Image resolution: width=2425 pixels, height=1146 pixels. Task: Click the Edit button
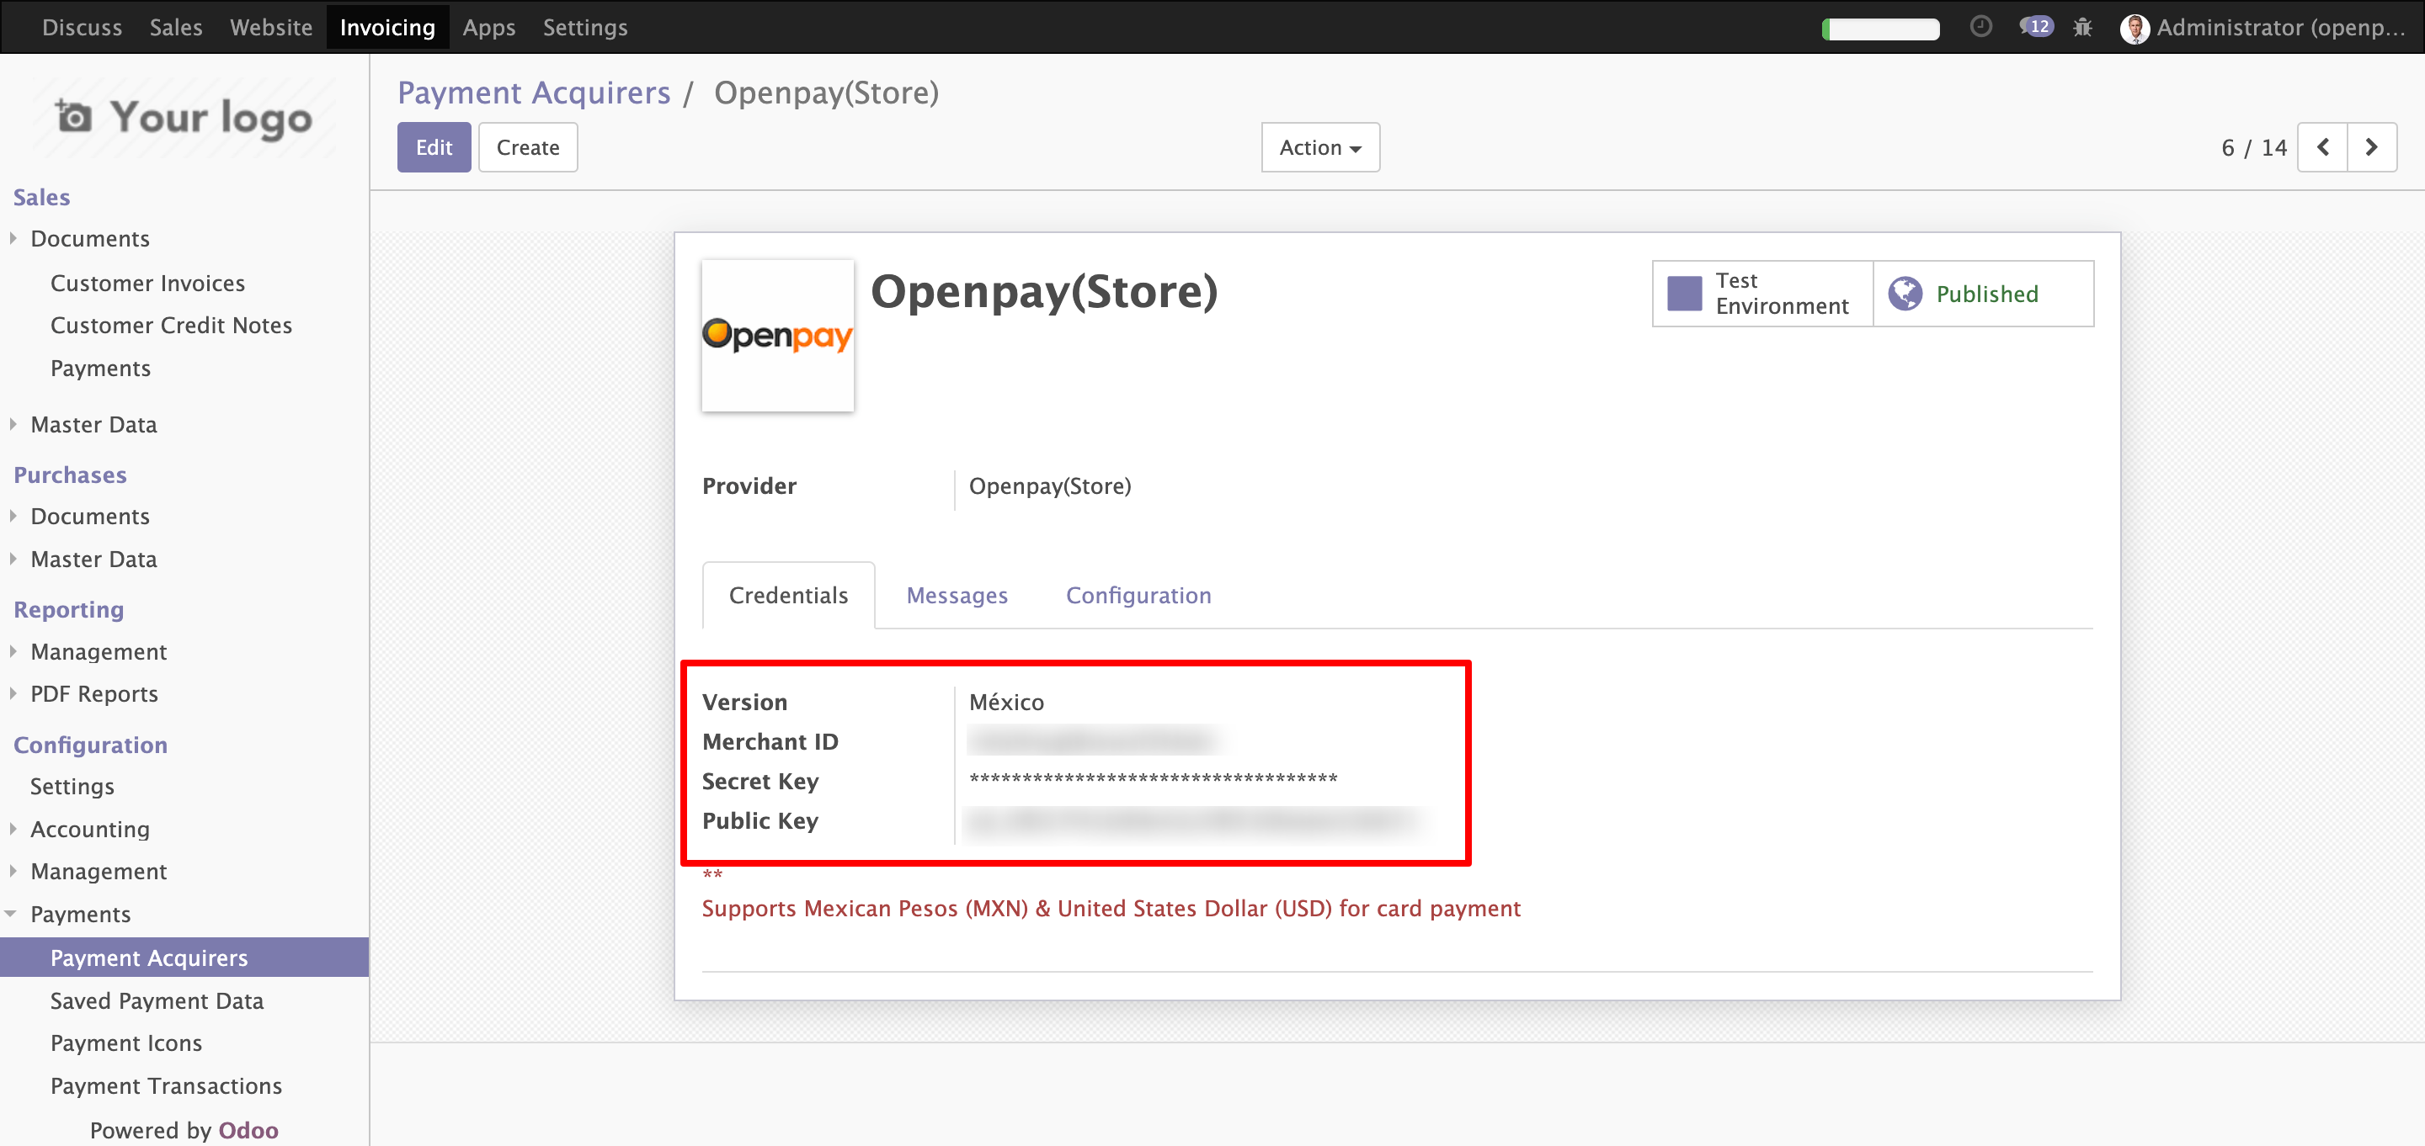[x=434, y=148]
